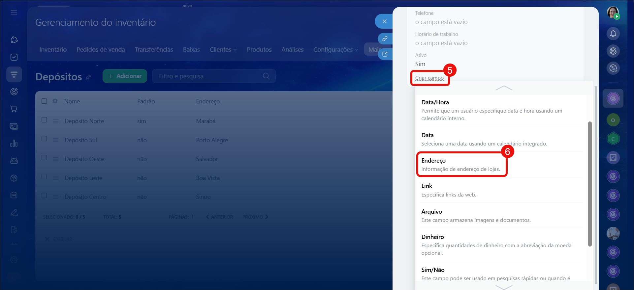Click the gear icon in table header
The width and height of the screenshot is (634, 290).
55,101
